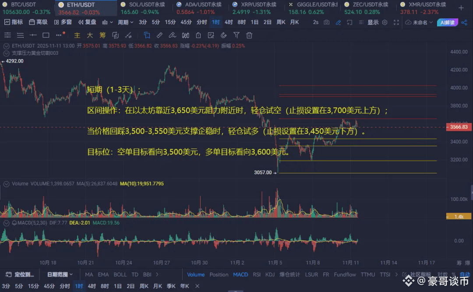
Task: Open the chart settings gear icon
Action: pyautogui.click(x=384, y=23)
